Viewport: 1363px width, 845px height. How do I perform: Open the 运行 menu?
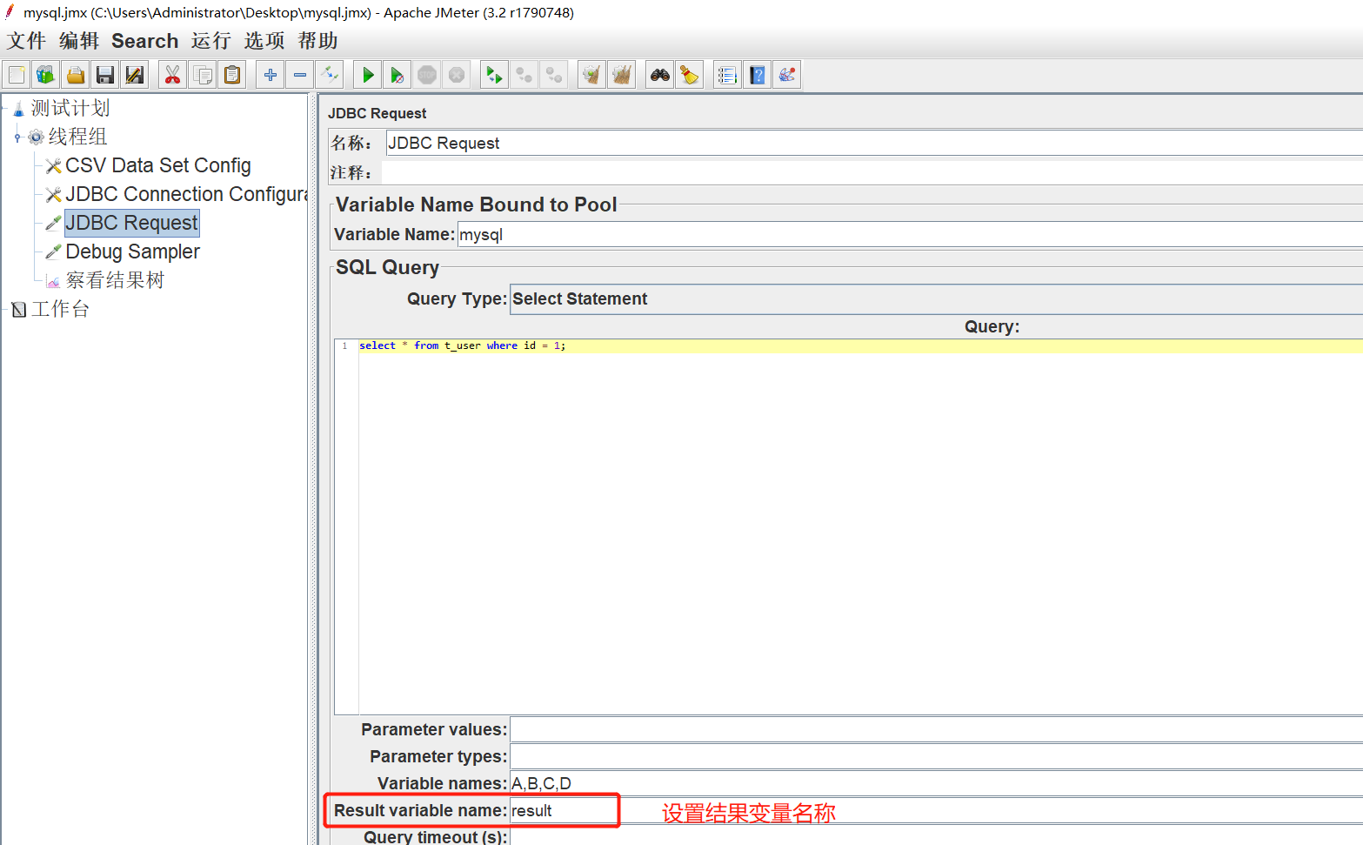[x=211, y=41]
